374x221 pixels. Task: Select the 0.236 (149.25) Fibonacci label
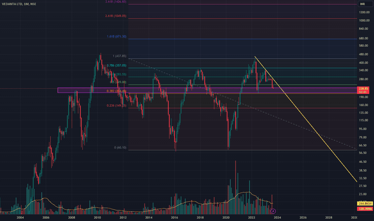tap(116, 106)
